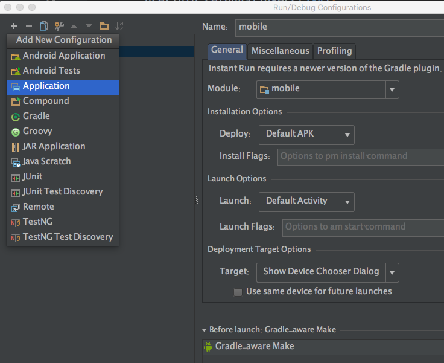Expand the Deploy Default APK dropdown
This screenshot has width=444, height=363.
[x=347, y=134]
